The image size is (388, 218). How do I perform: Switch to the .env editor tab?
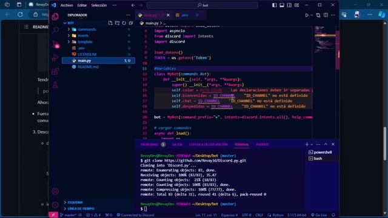coord(184,15)
